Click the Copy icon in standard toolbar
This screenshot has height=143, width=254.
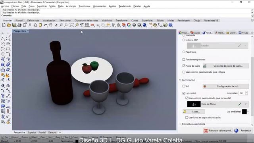pyautogui.click(x=35, y=25)
